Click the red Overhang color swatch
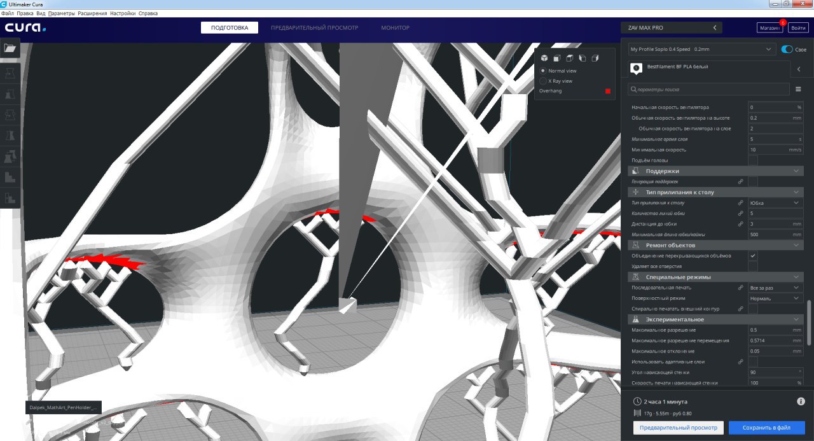The image size is (814, 441). [x=608, y=91]
